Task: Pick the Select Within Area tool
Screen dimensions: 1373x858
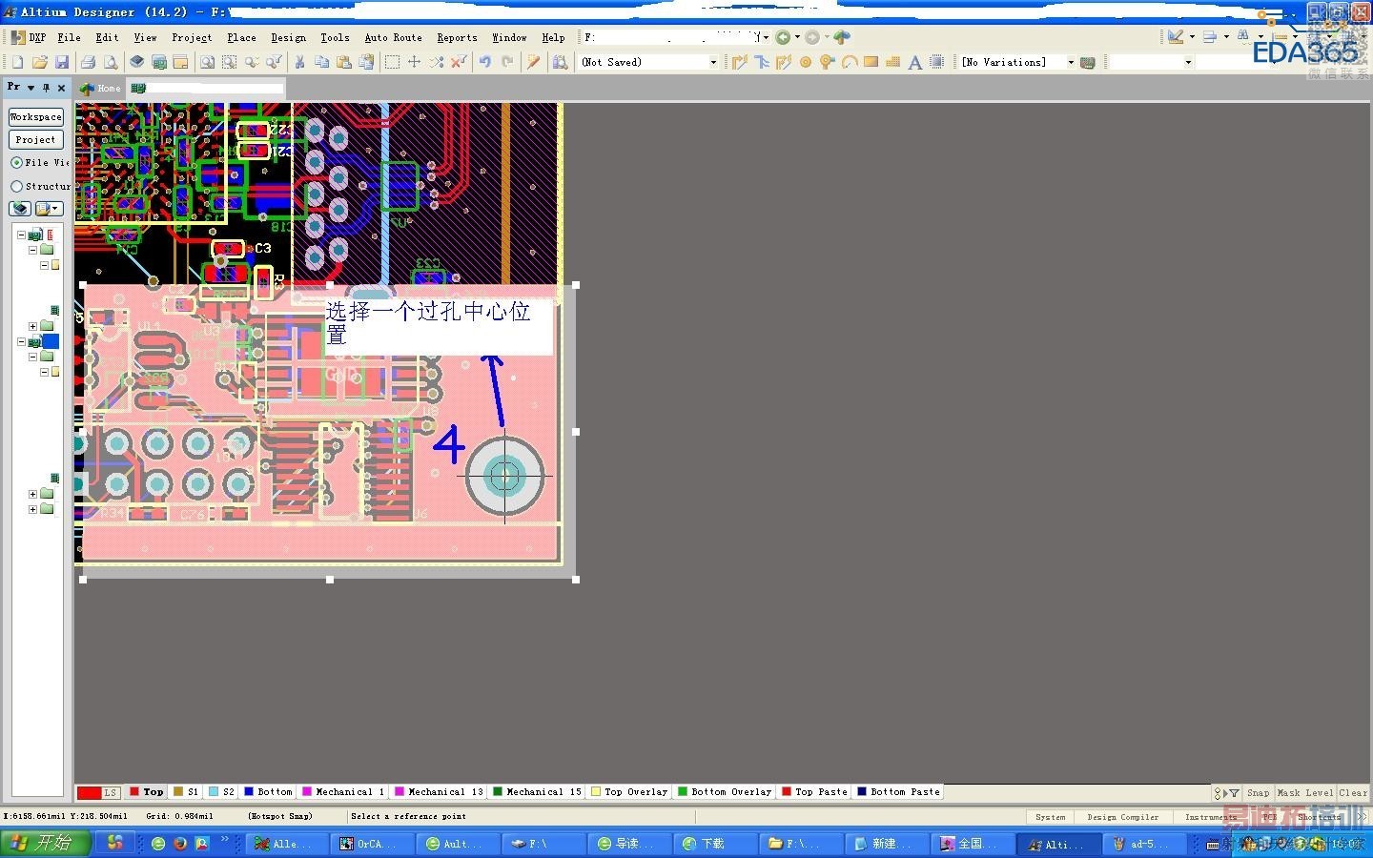Action: (x=392, y=62)
